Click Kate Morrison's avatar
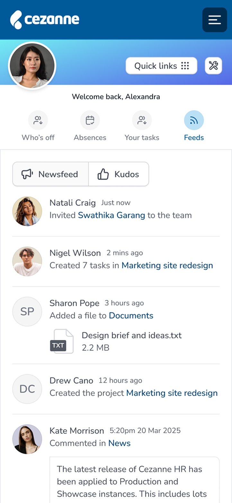This screenshot has height=503, width=232. (27, 439)
